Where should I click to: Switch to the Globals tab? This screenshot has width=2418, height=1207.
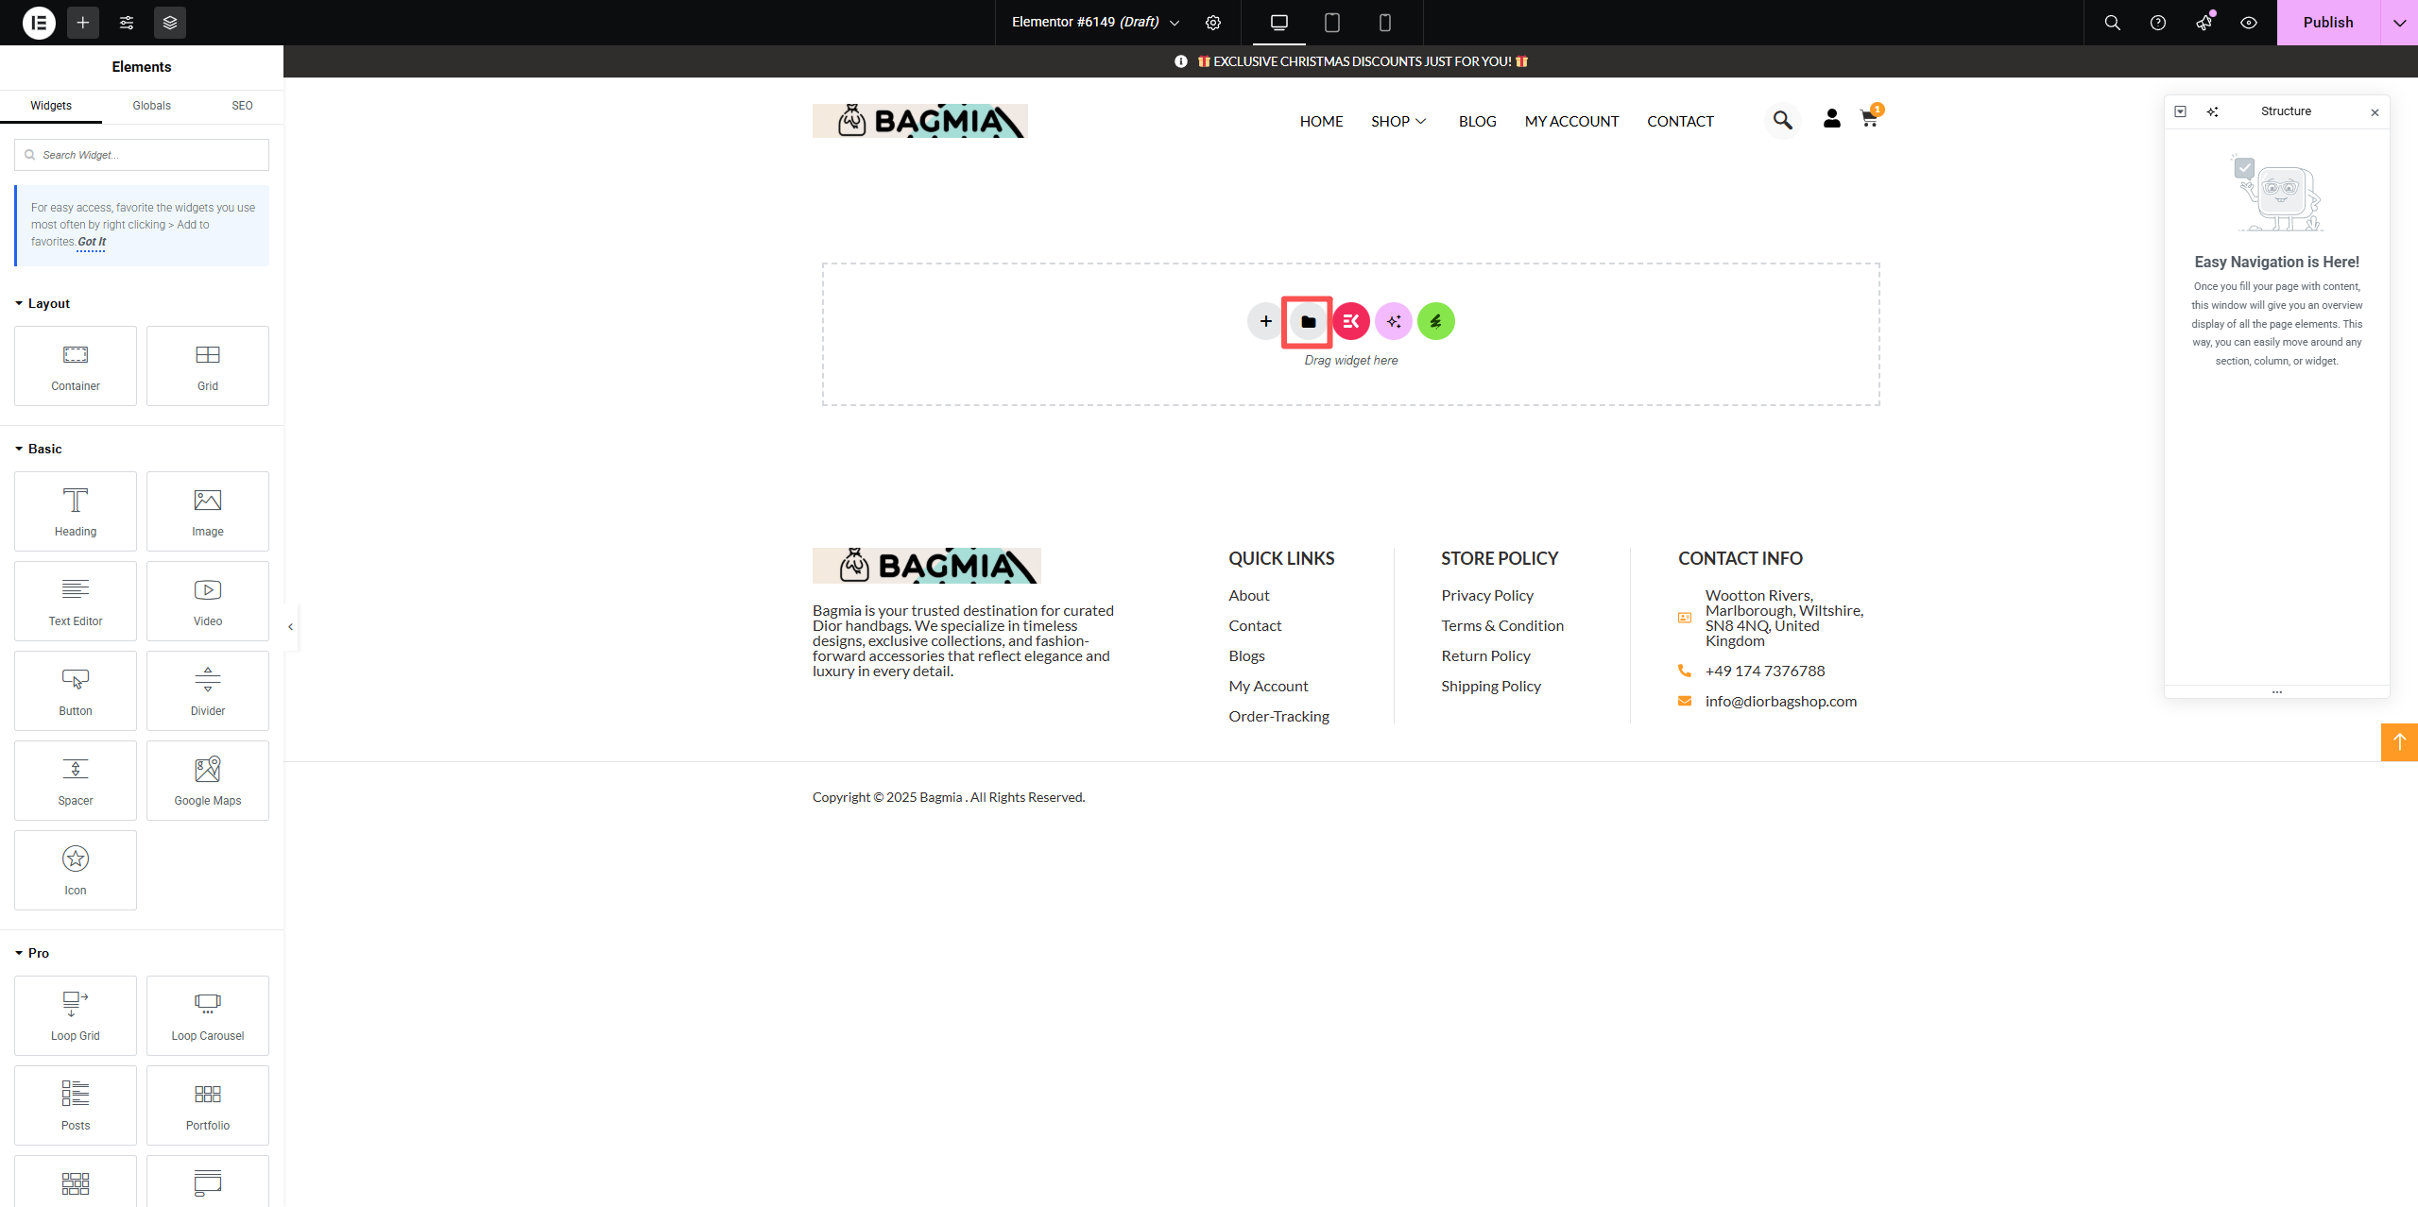tap(151, 105)
